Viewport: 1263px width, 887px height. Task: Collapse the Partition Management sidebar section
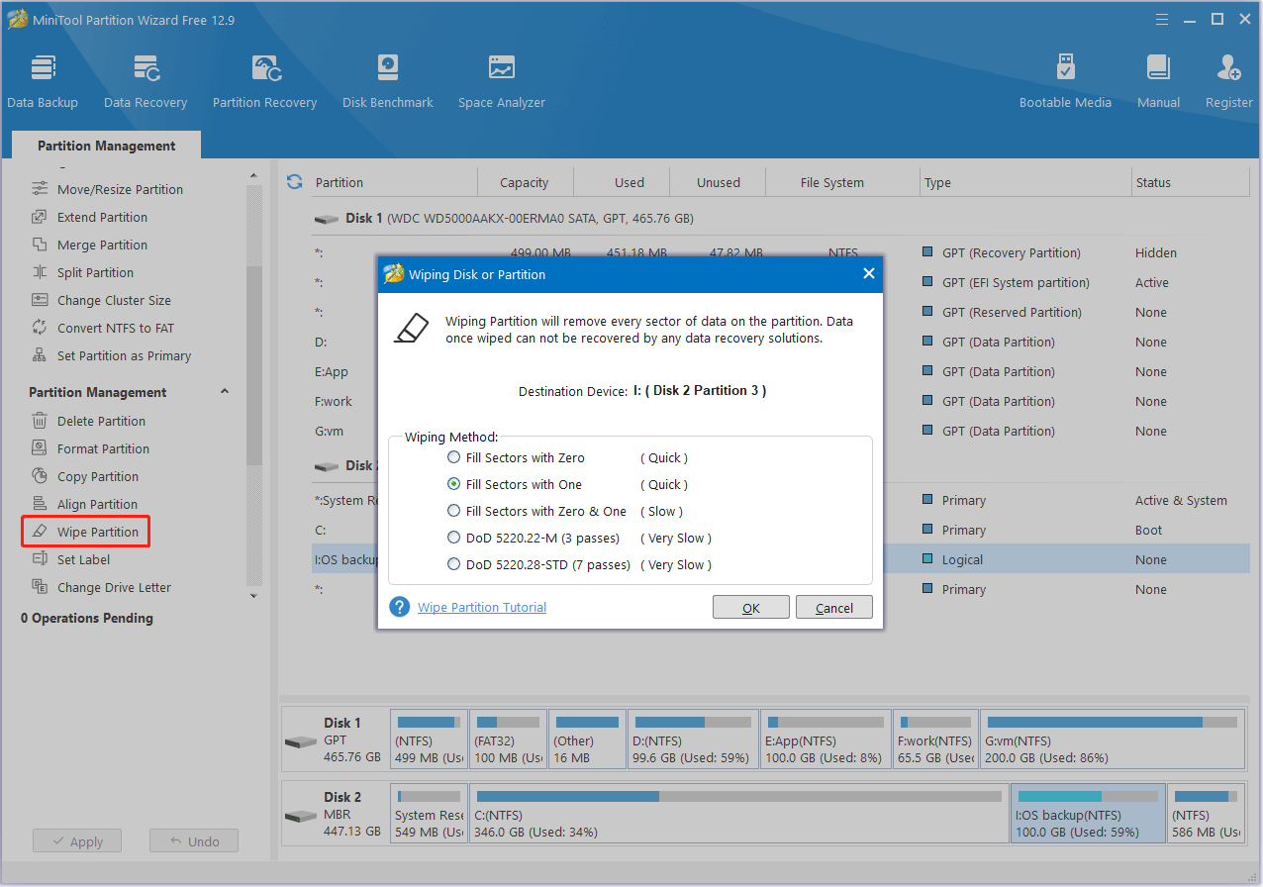[x=225, y=392]
